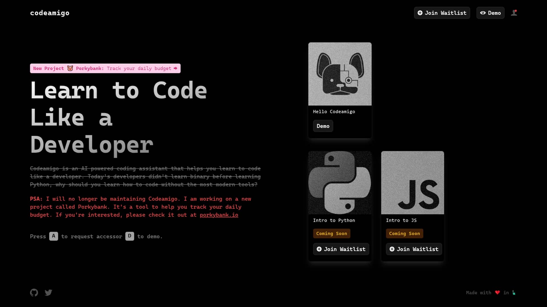
Task: Click the D key hint badge
Action: 130,236
